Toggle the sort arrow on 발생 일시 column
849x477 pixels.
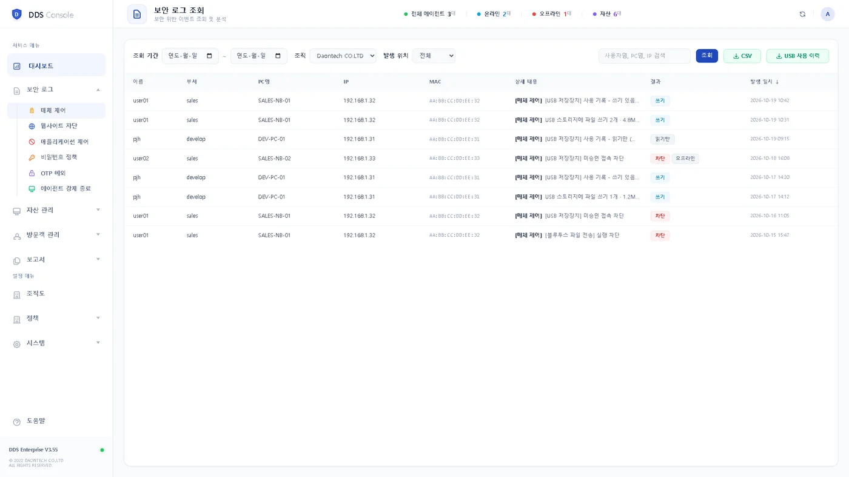click(777, 82)
